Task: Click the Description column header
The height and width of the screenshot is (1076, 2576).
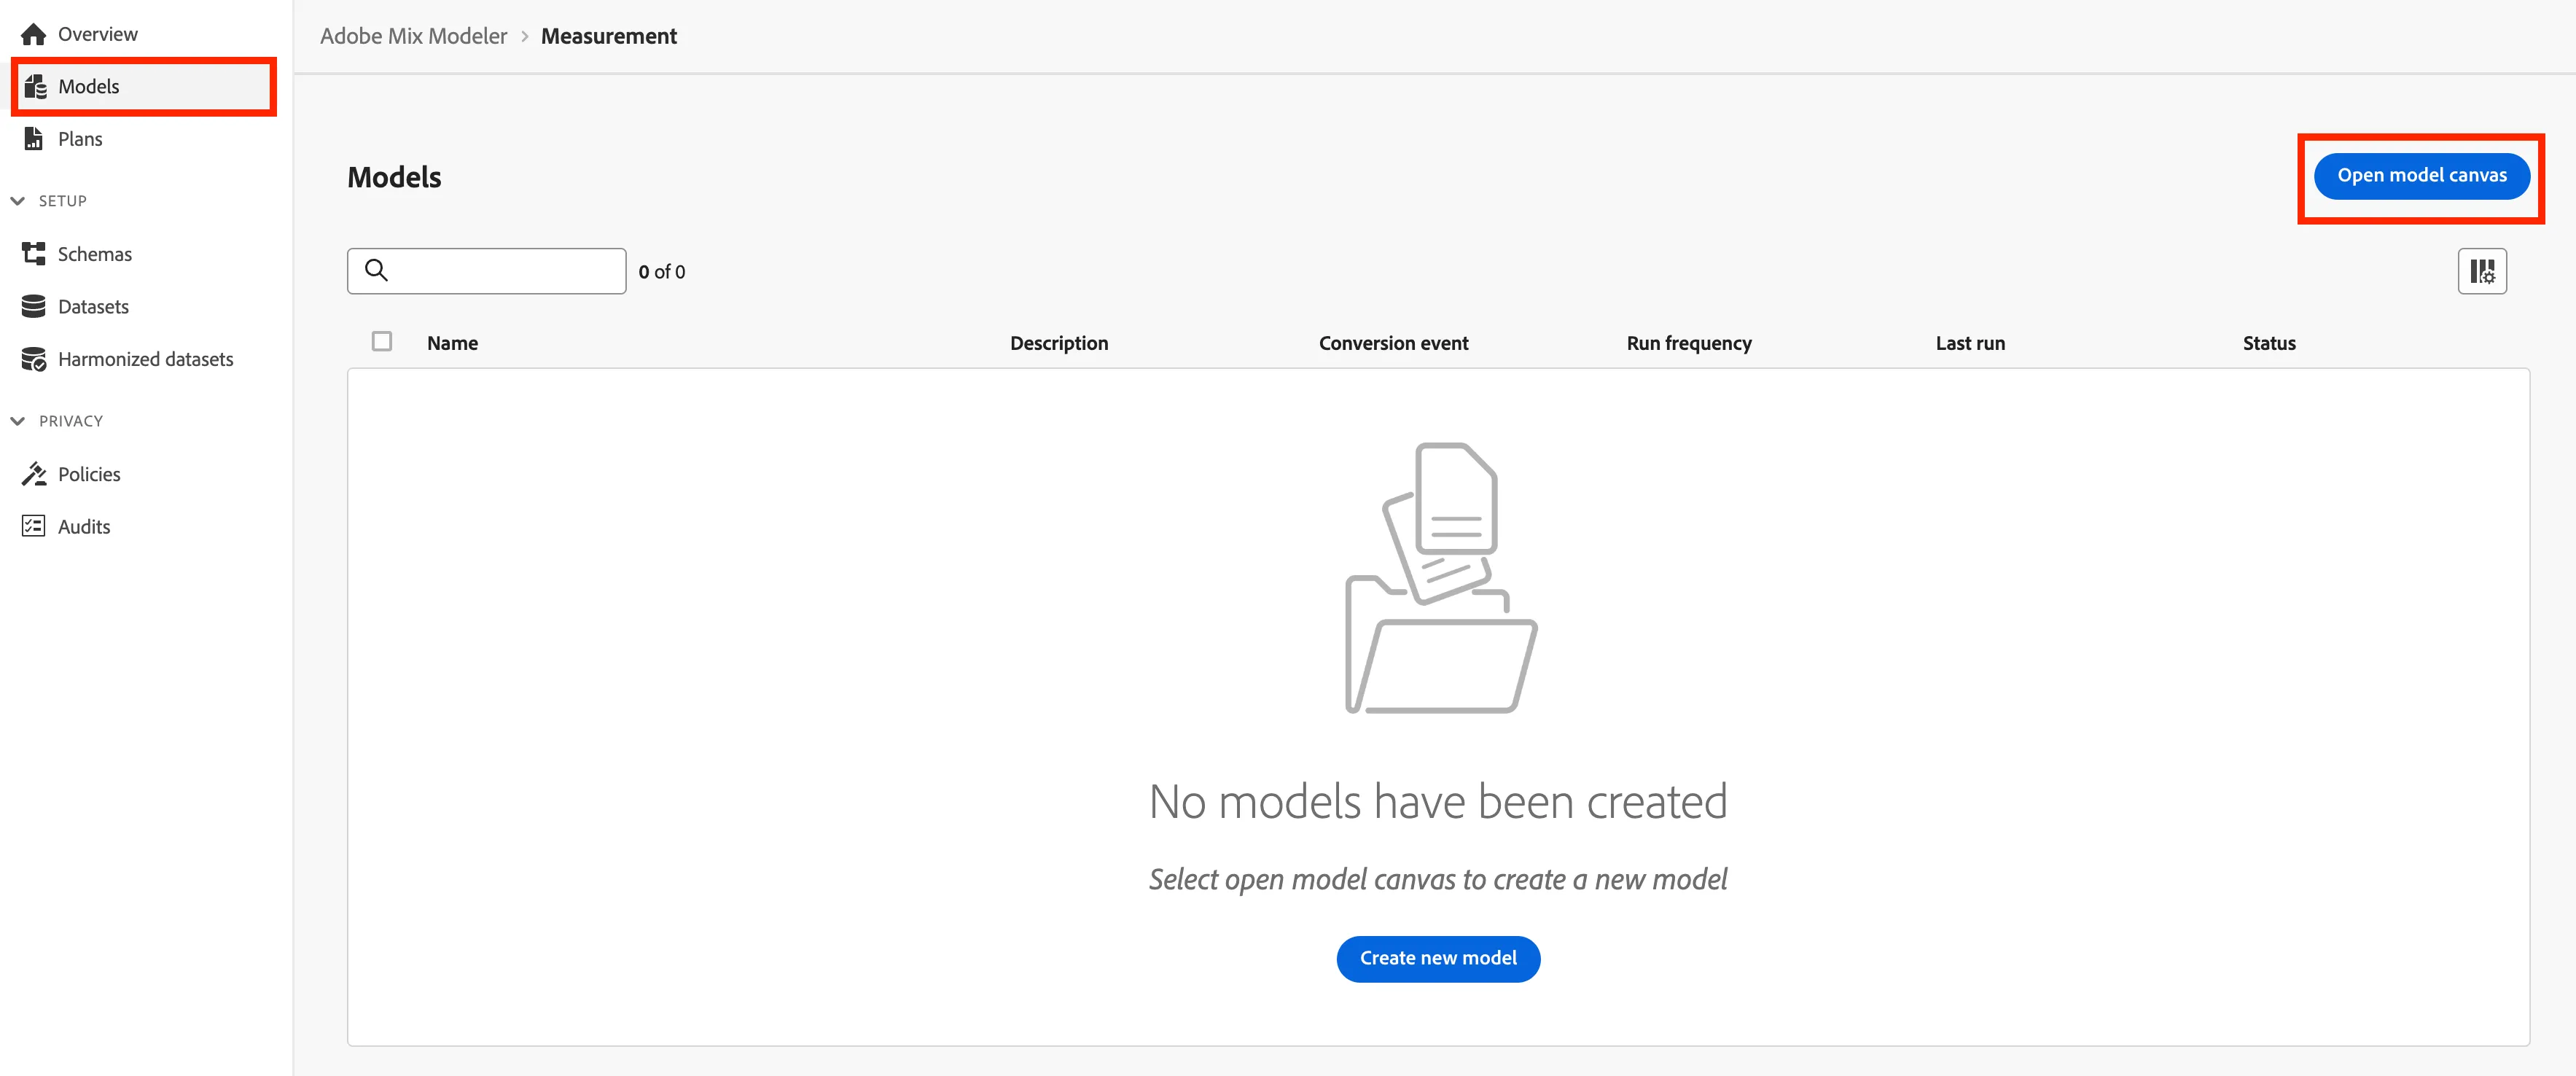Action: pyautogui.click(x=1059, y=343)
